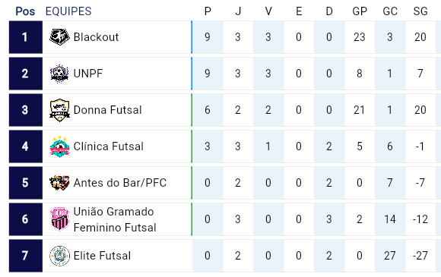Click Blackout's 23 goals-for value

click(360, 37)
